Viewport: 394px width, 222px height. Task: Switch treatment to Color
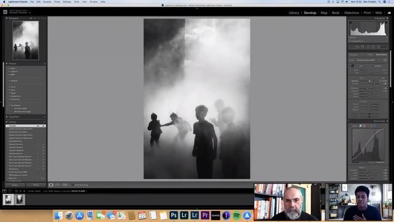[x=371, y=55]
